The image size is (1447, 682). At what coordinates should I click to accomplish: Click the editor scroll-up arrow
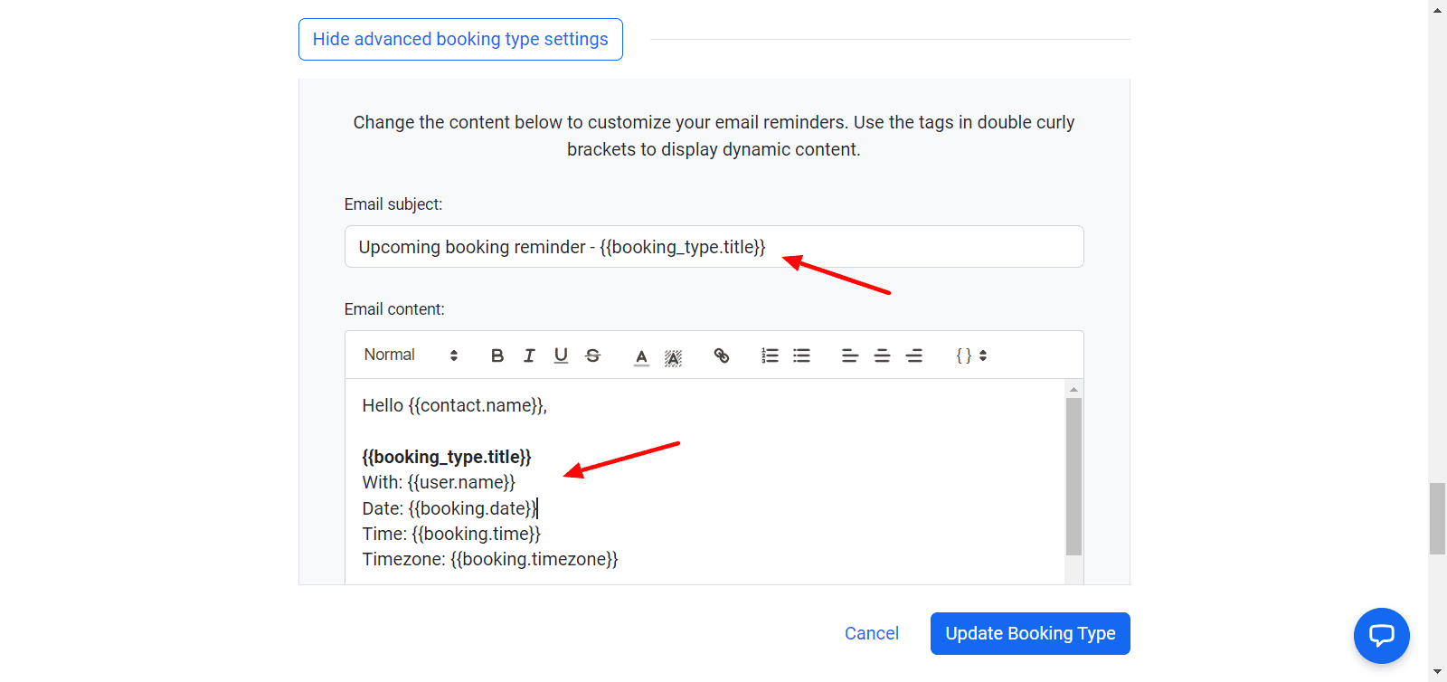point(1073,389)
